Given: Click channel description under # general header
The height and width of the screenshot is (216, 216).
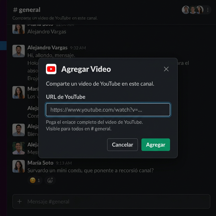Looking at the screenshot, I should [x=55, y=18].
